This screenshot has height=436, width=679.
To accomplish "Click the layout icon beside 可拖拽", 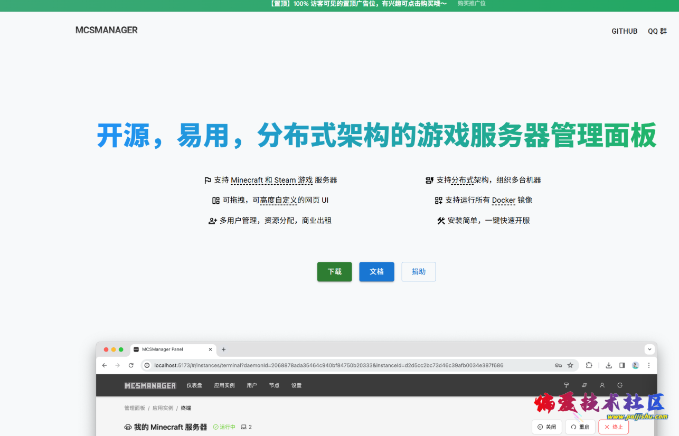I will tap(215, 201).
